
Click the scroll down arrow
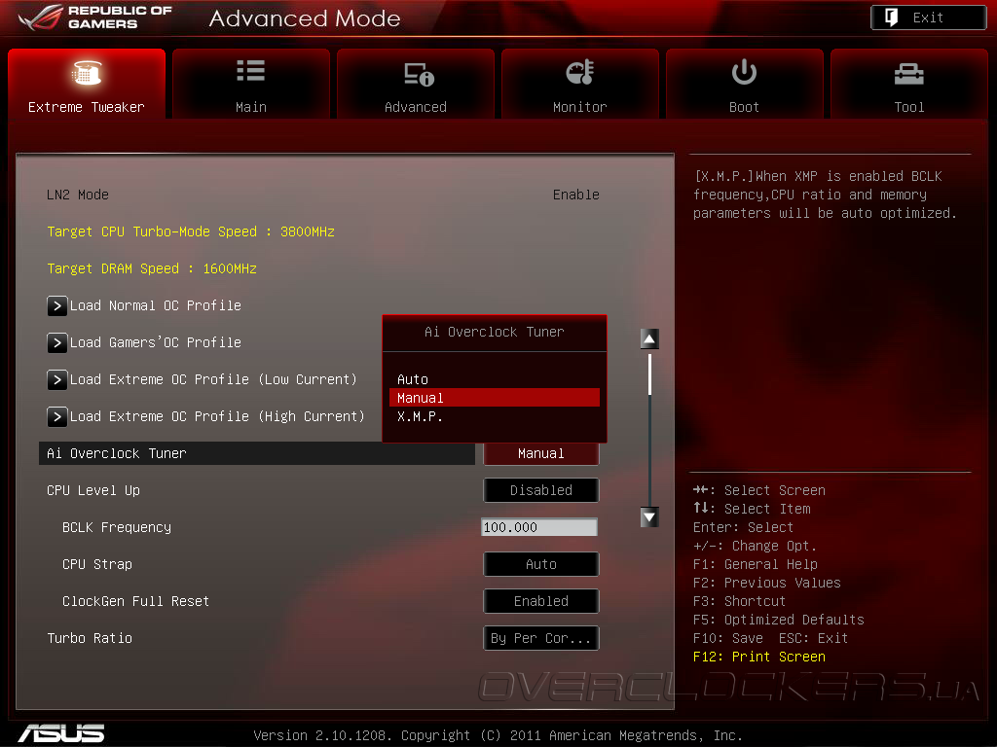tap(649, 517)
